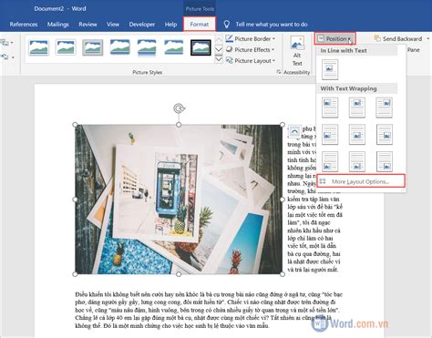Switch to the Developer tab
432x338 pixels.
tap(142, 25)
